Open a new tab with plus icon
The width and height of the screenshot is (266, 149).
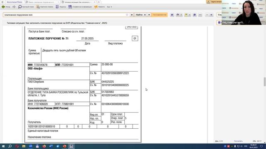point(99,2)
